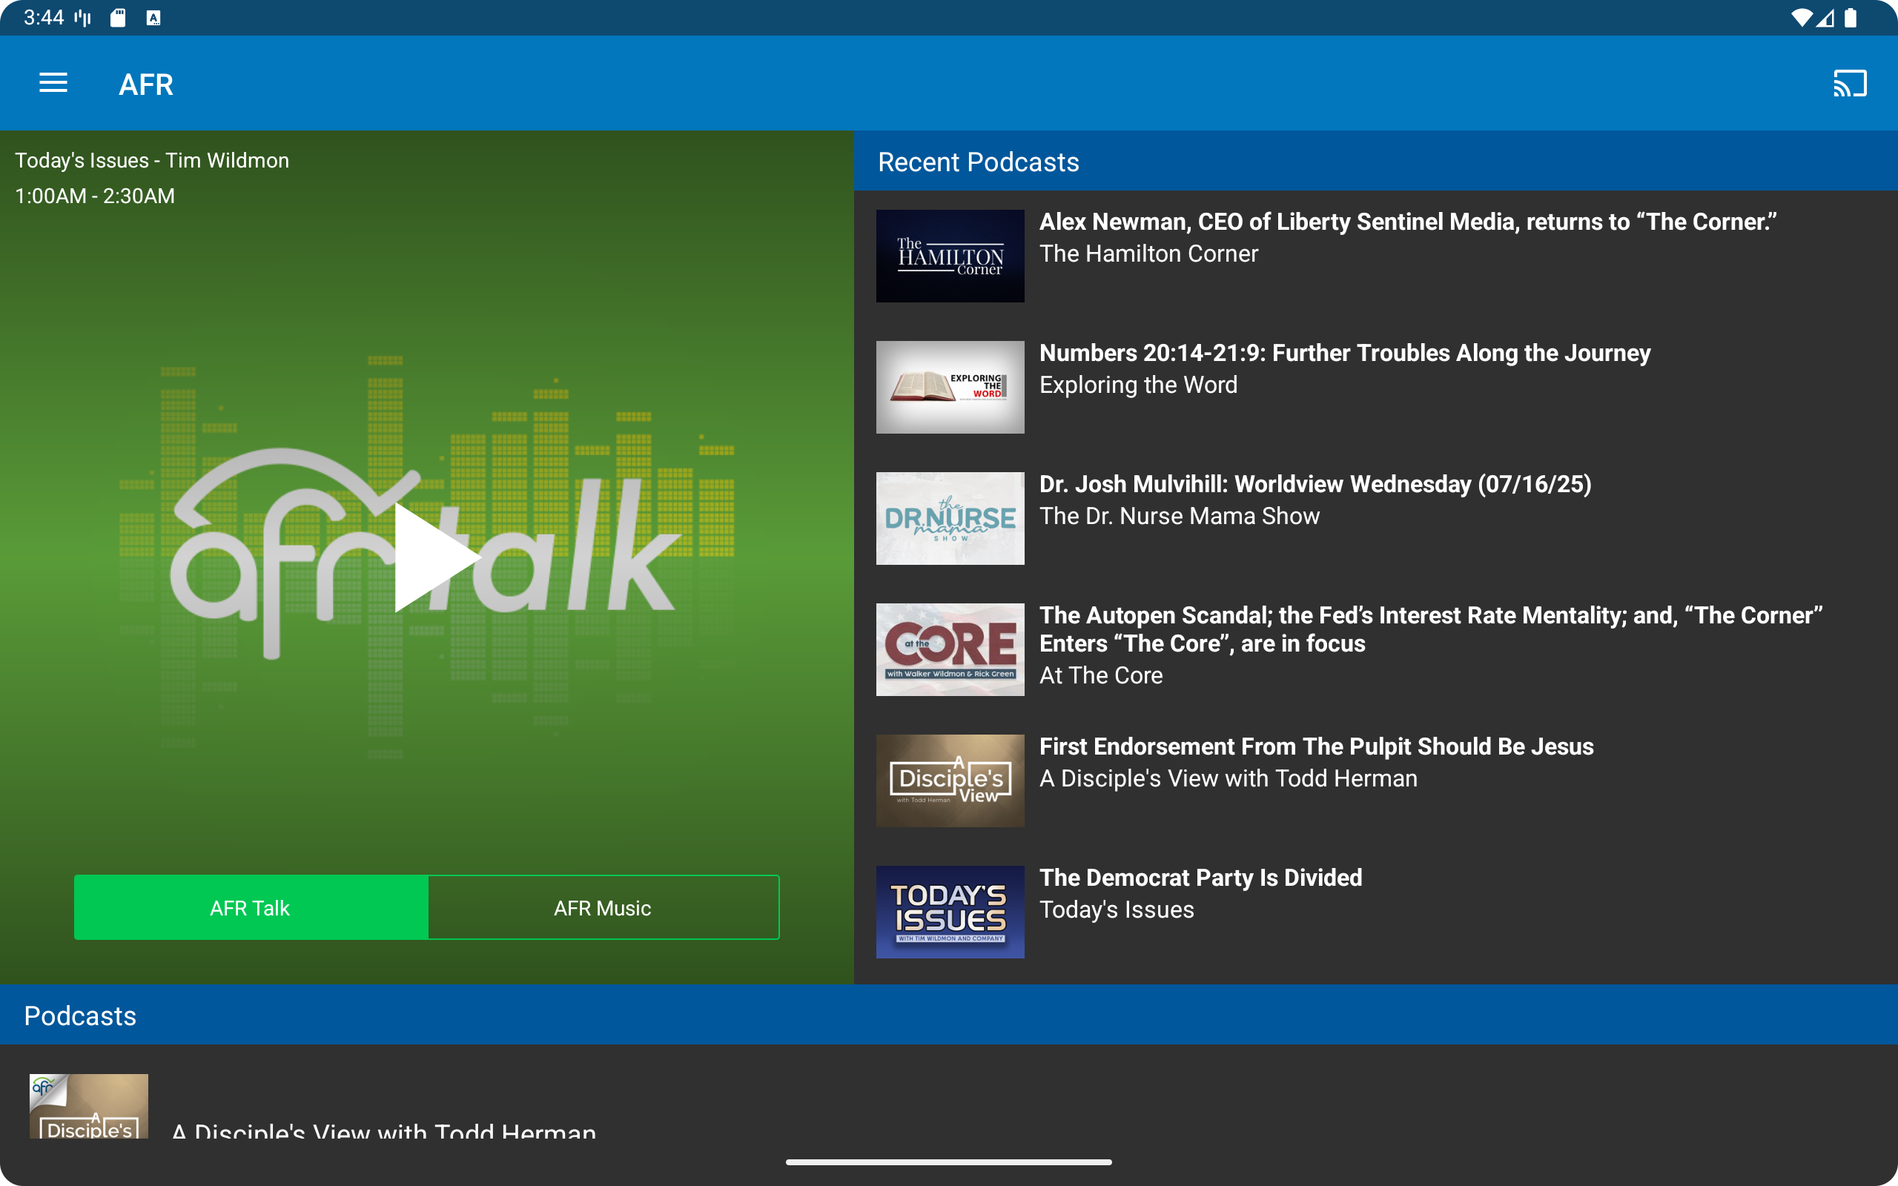Tap the status bar clock showing 3:44
Viewport: 1898px width, 1186px height.
click(44, 17)
